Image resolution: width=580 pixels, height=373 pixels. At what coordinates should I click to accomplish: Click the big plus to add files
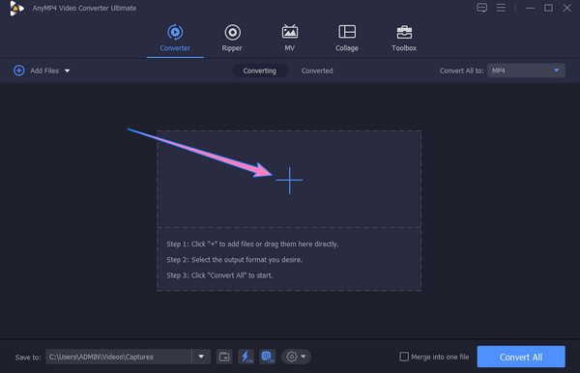[x=289, y=180]
